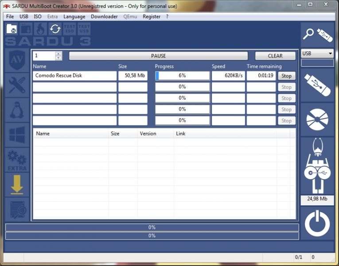Image resolution: width=339 pixels, height=266 pixels.
Task: Open the Language menu
Action: (x=74, y=17)
